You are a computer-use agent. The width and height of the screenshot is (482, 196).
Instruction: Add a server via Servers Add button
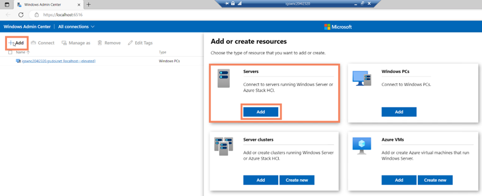tap(261, 112)
